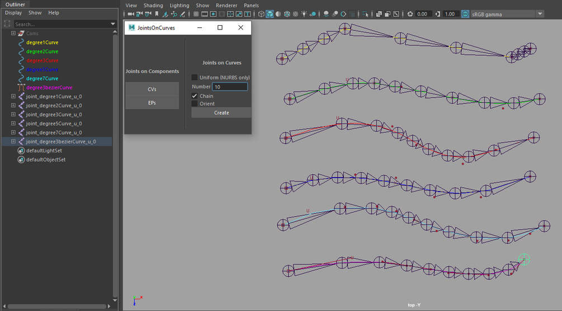The height and width of the screenshot is (311, 562).
Task: Click the exposure value field 0.00
Action: 423,14
